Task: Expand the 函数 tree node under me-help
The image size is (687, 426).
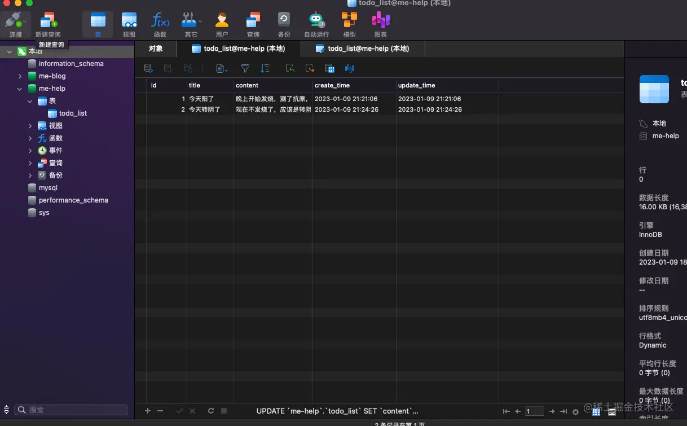Action: click(x=30, y=138)
